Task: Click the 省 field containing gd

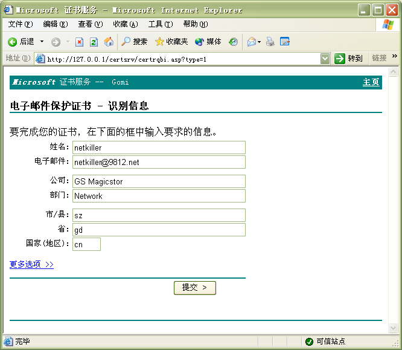Action: 159,230
